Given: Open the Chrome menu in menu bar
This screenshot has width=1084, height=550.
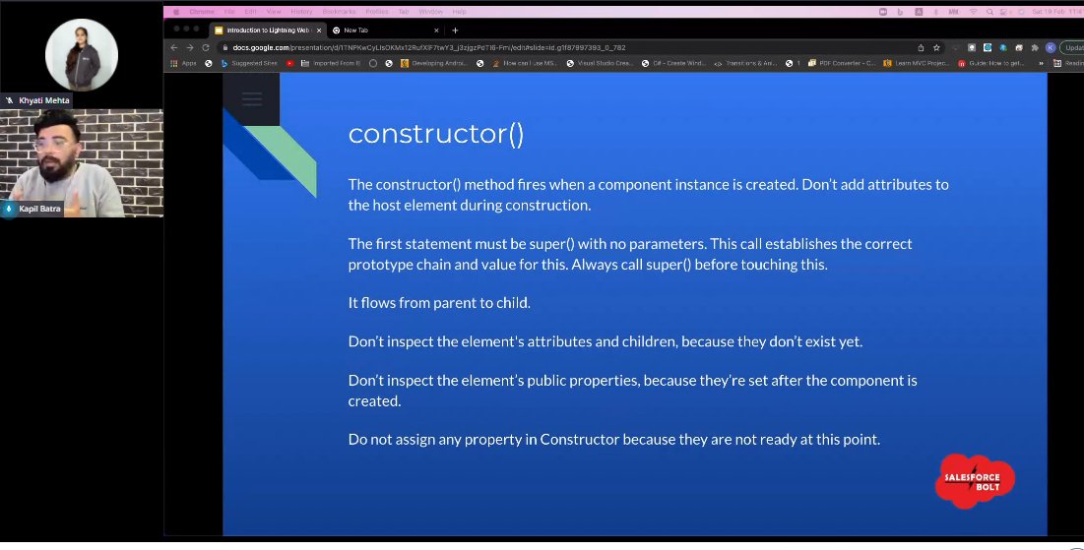Looking at the screenshot, I should point(202,12).
